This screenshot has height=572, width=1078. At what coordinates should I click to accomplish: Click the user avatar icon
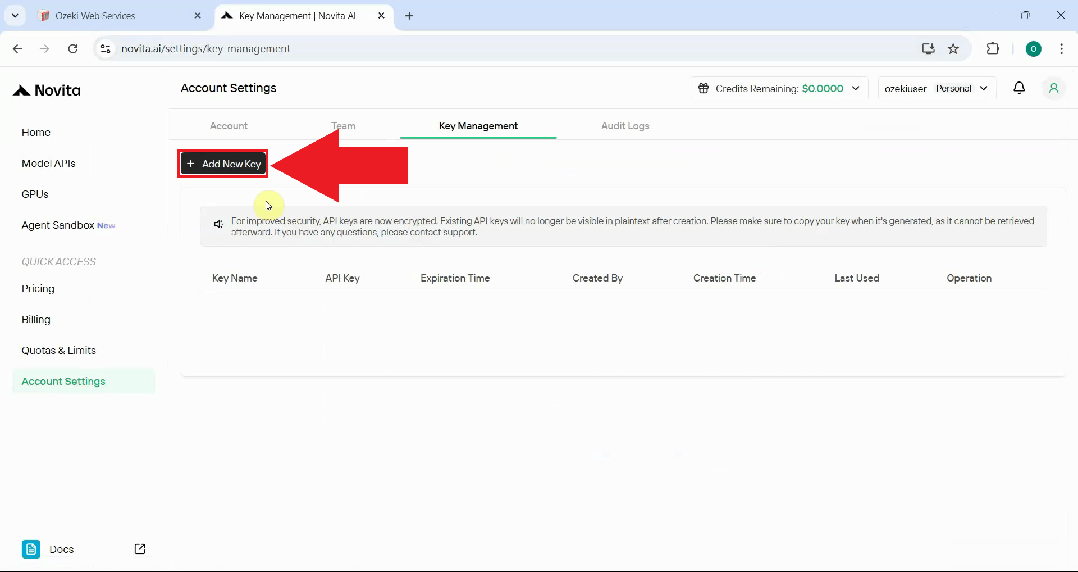click(x=1054, y=88)
